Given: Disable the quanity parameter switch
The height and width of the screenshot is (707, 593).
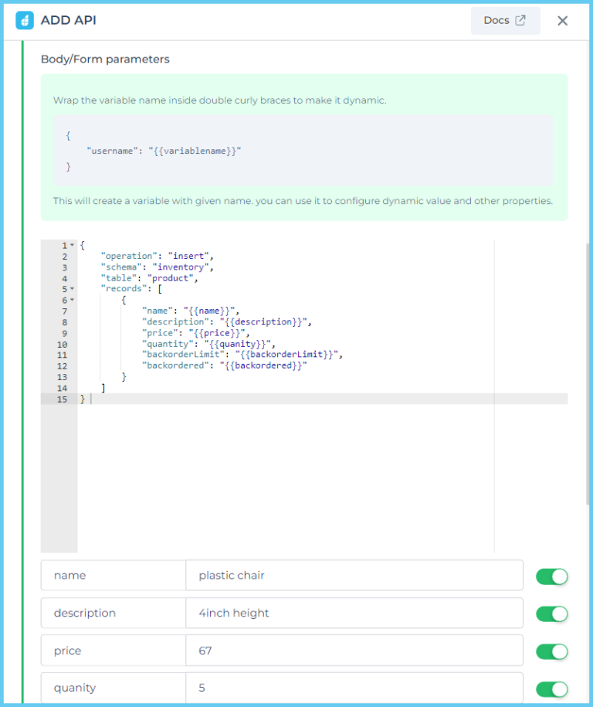Looking at the screenshot, I should click(x=551, y=688).
